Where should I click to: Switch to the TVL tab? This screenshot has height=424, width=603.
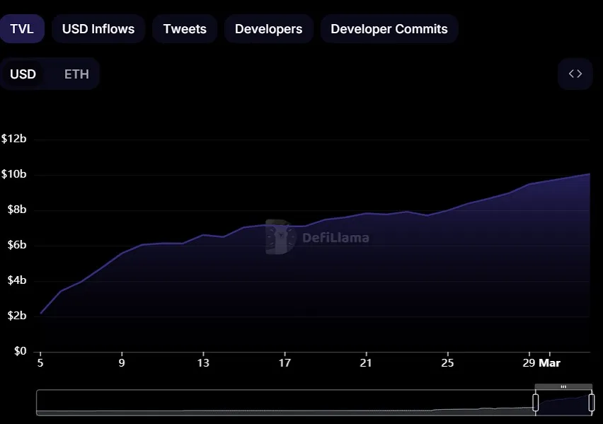point(22,29)
